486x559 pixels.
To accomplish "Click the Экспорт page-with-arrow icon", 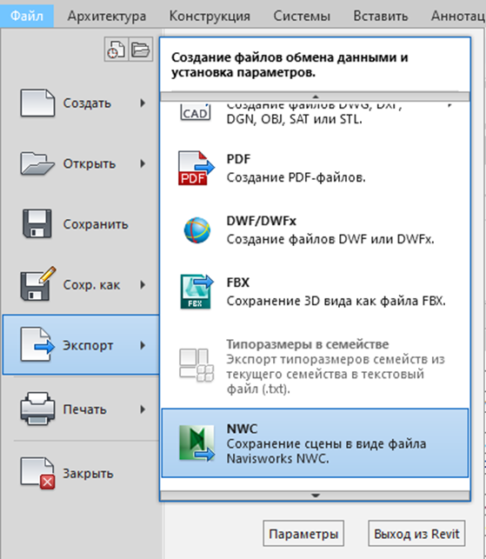I will [x=37, y=345].
